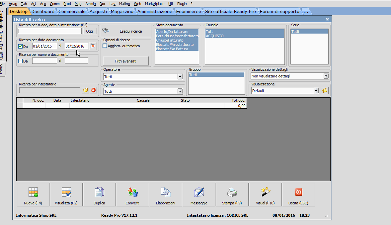
Task: Open the Elaborazioni tool
Action: coord(166,194)
